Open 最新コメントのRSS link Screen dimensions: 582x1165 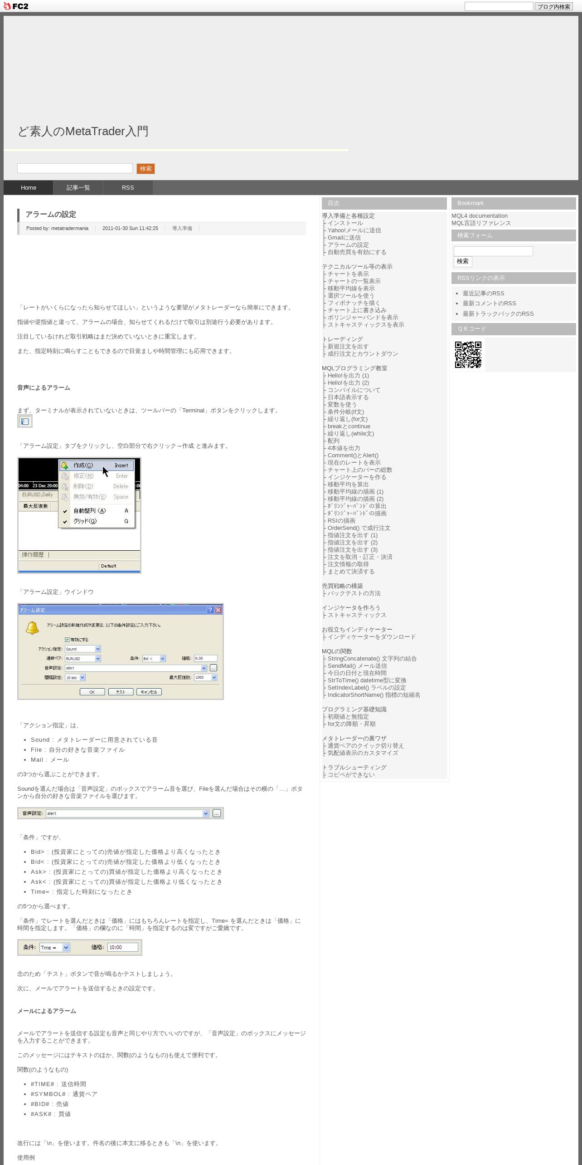tap(489, 303)
